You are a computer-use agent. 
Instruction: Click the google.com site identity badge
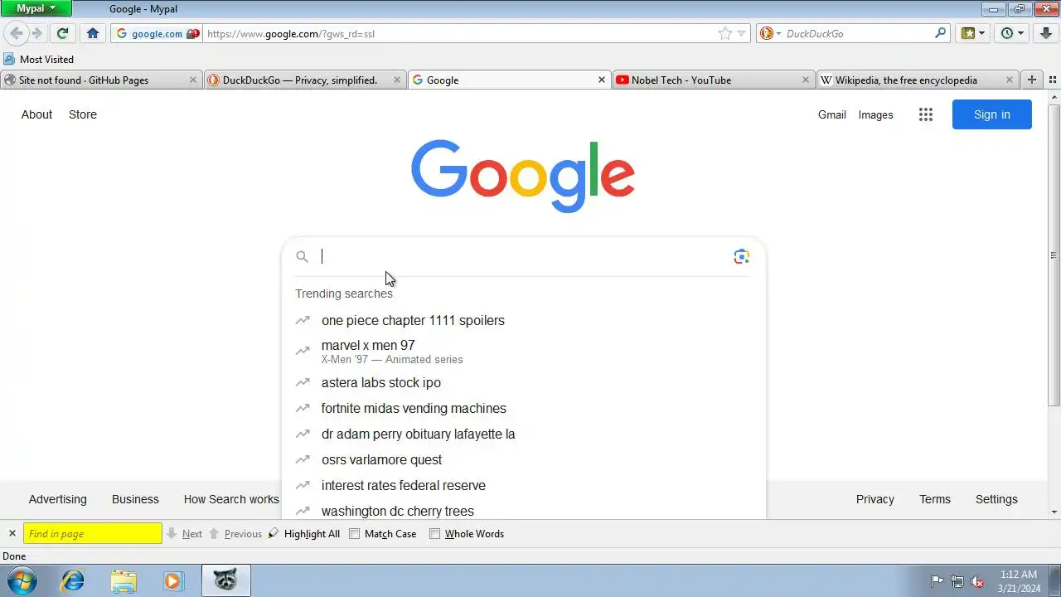tap(157, 33)
